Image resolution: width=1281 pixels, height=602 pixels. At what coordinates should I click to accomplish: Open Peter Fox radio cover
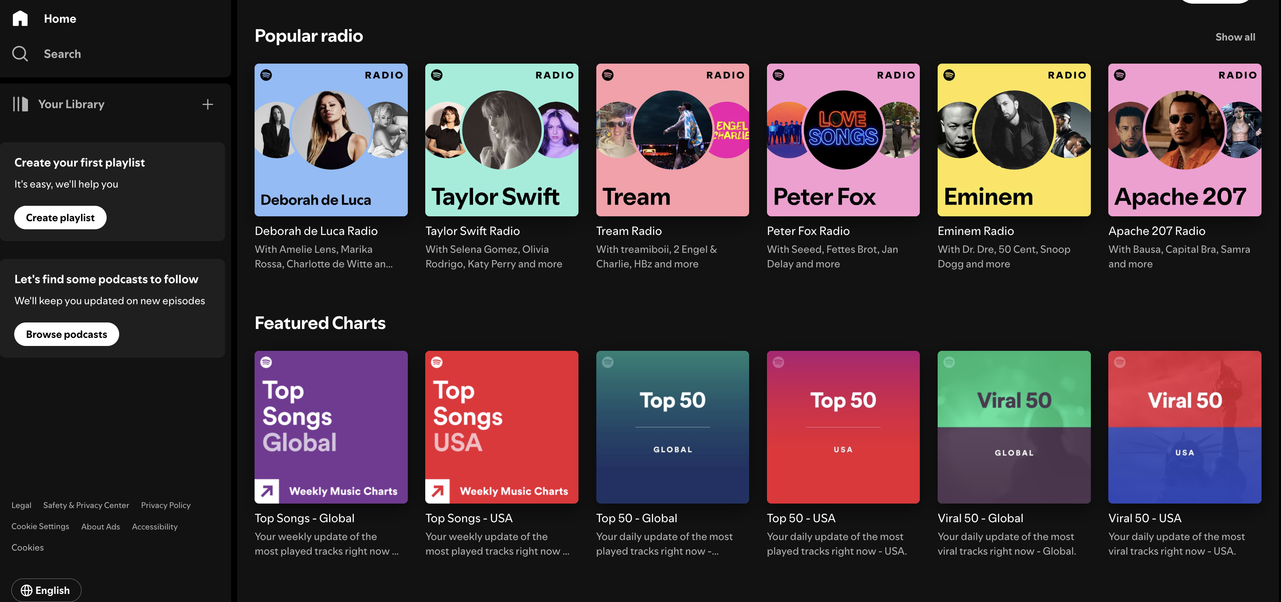(843, 140)
